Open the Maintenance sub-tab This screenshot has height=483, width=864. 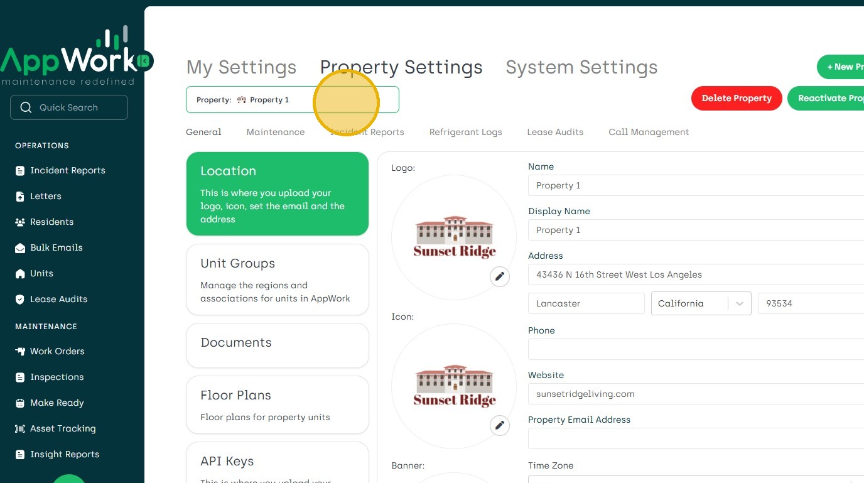[276, 132]
